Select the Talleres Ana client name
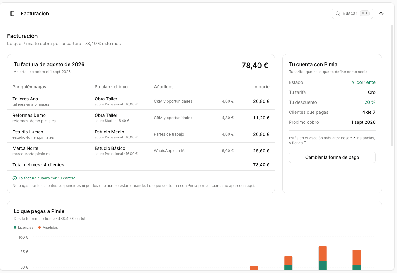Viewport: 397px width, 273px height. pos(25,99)
